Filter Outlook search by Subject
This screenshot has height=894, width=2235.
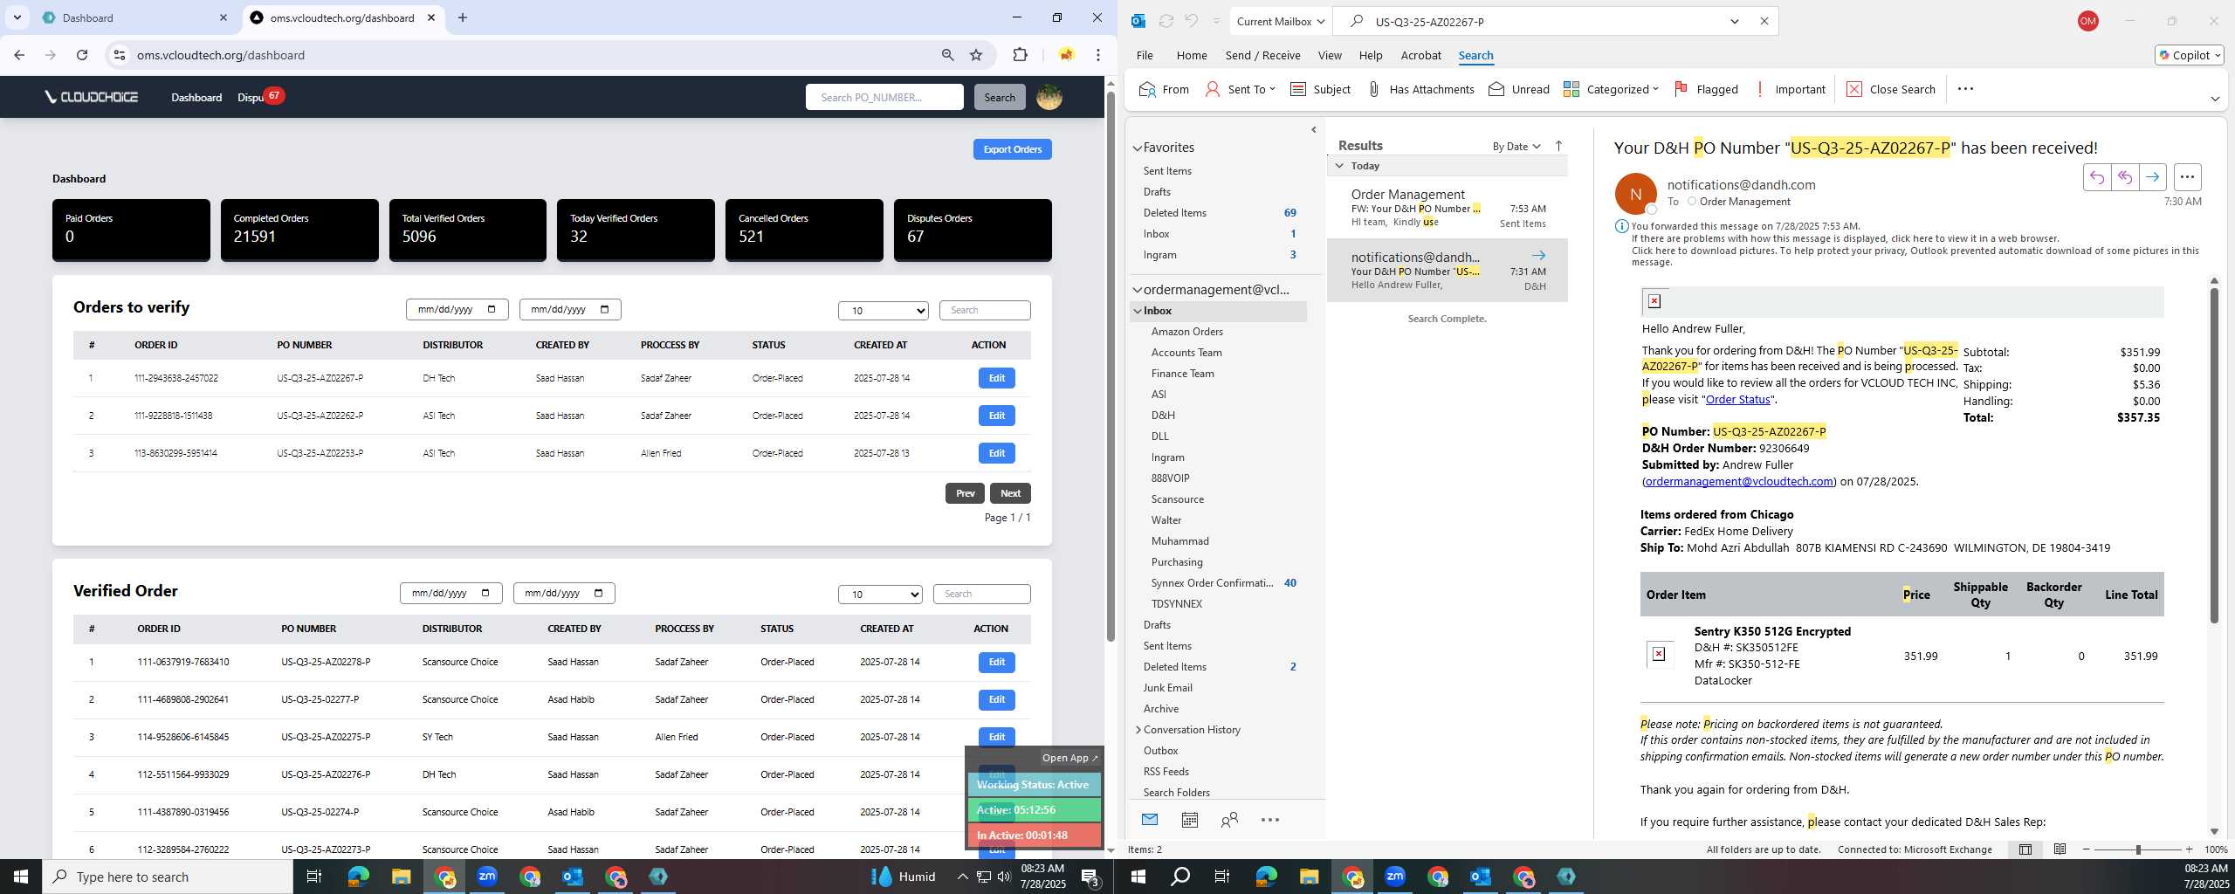1320,89
